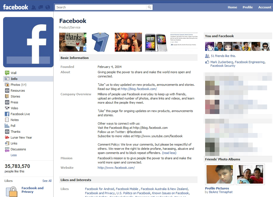The width and height of the screenshot is (273, 197).
Task: Click the Wall speech bubble icon
Action: pyautogui.click(x=7, y=73)
